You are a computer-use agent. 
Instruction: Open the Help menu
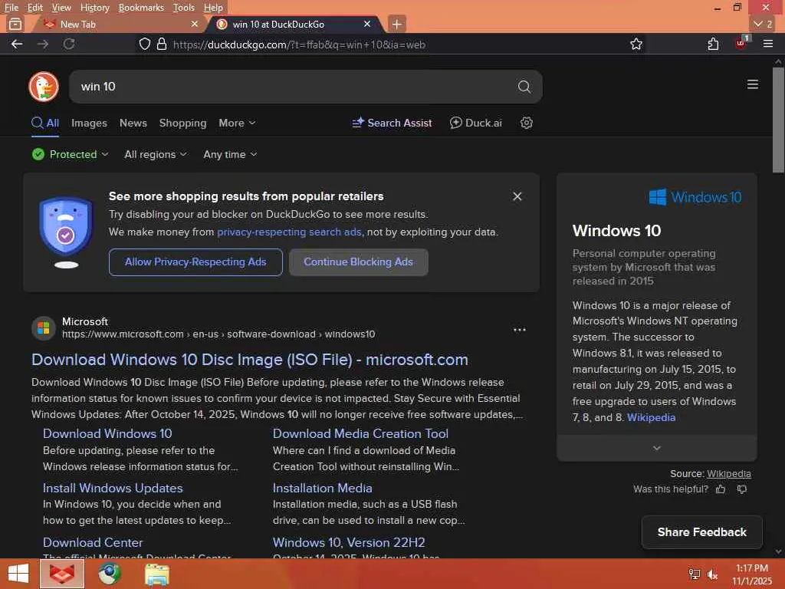pyautogui.click(x=213, y=8)
